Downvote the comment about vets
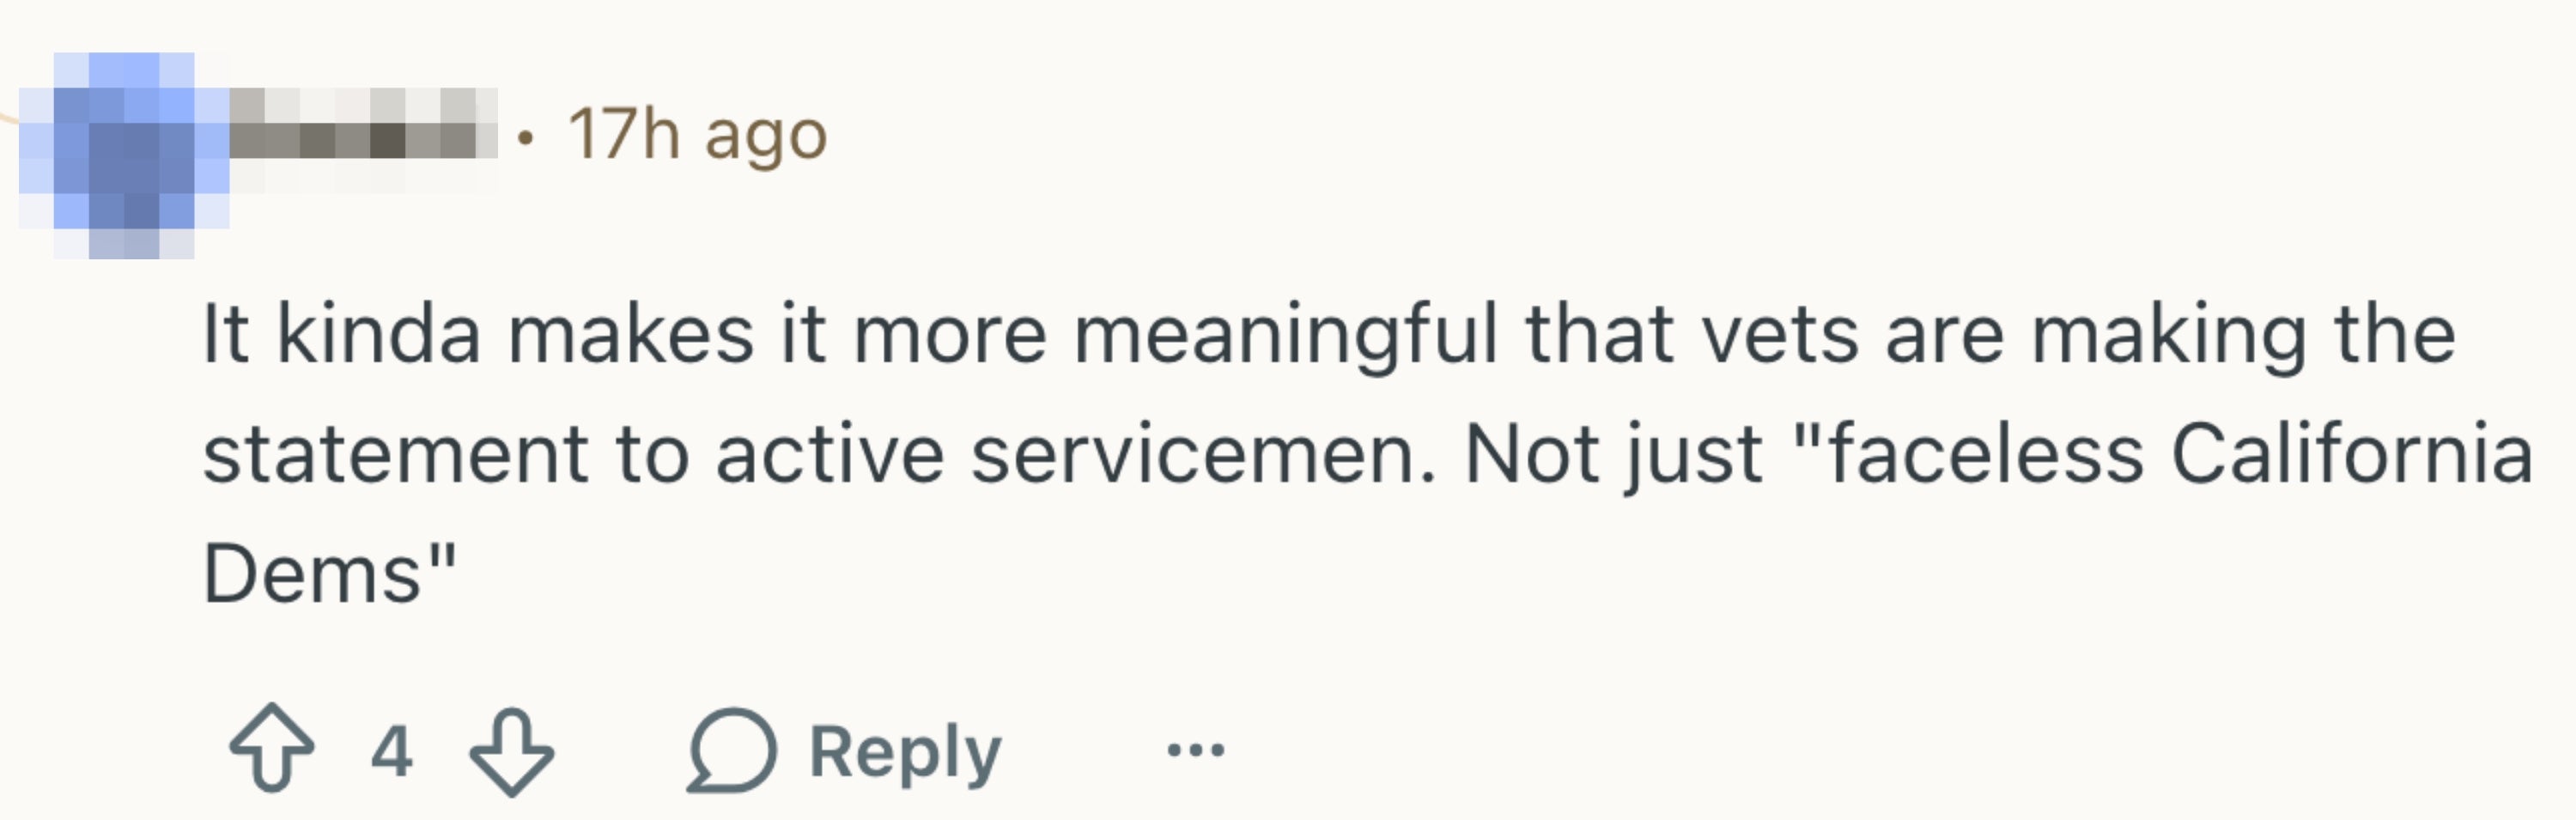The image size is (2576, 820). [x=511, y=751]
